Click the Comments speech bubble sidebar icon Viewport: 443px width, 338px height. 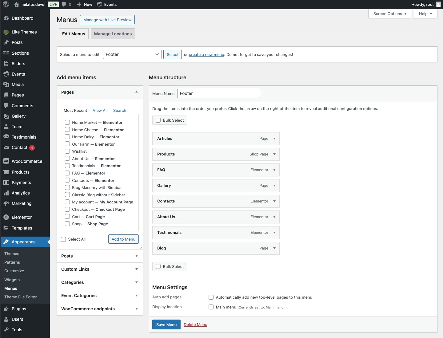(x=6, y=106)
